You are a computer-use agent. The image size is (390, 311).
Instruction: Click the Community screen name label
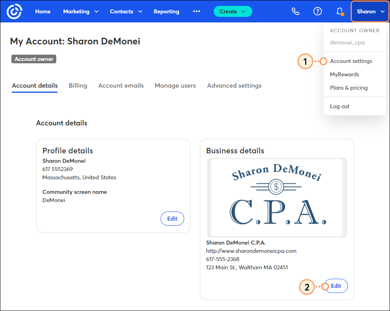click(x=75, y=192)
